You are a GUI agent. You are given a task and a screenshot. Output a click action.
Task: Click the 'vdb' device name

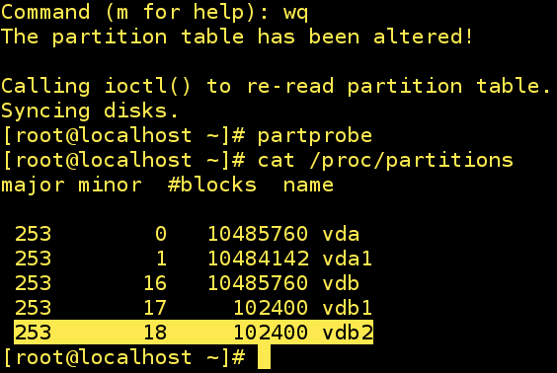[341, 283]
